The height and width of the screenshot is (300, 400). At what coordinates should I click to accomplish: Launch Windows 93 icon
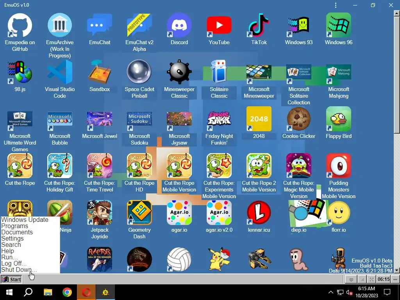click(x=298, y=25)
